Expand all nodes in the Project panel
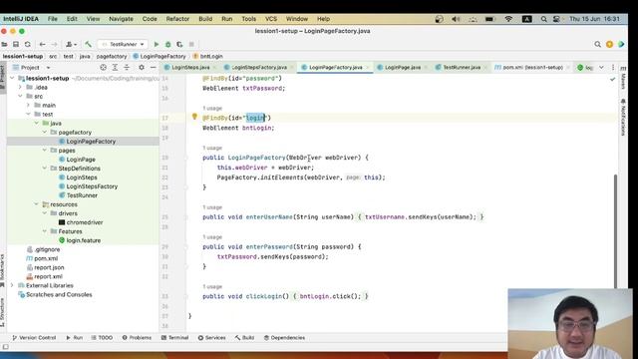Image resolution: width=638 pixels, height=359 pixels. [116, 68]
